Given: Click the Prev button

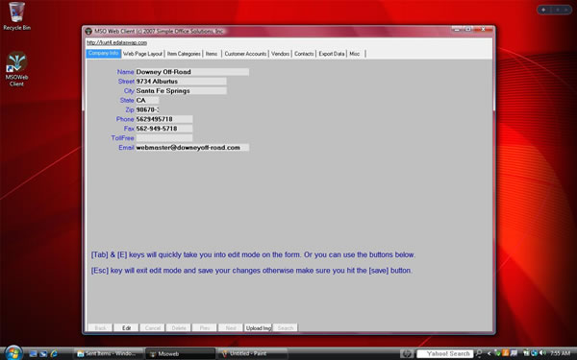Looking at the screenshot, I should coord(205,327).
